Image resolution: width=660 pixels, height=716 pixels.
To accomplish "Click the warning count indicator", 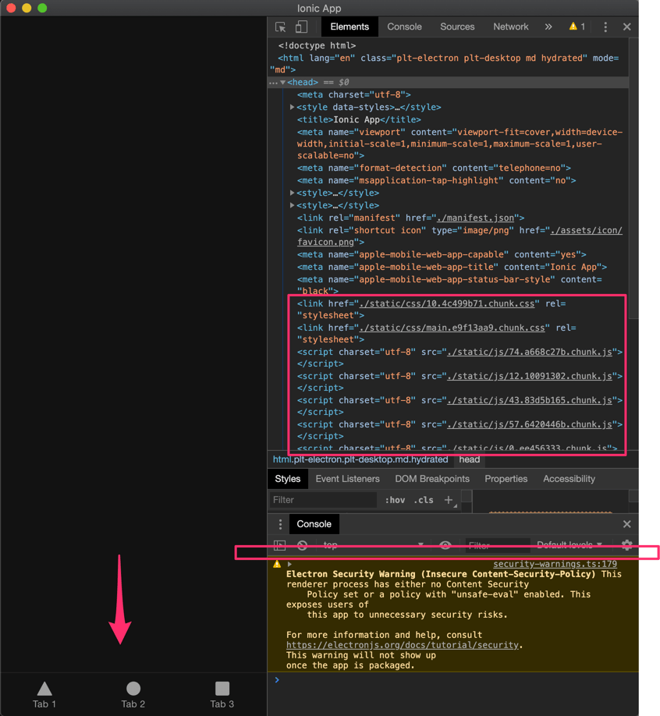I will 577,27.
